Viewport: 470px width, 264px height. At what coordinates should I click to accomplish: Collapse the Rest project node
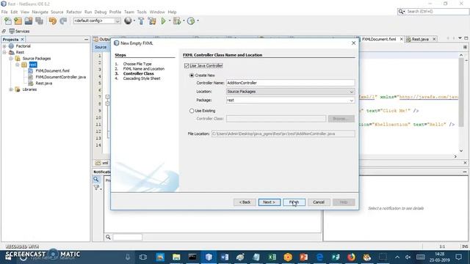coord(4,52)
